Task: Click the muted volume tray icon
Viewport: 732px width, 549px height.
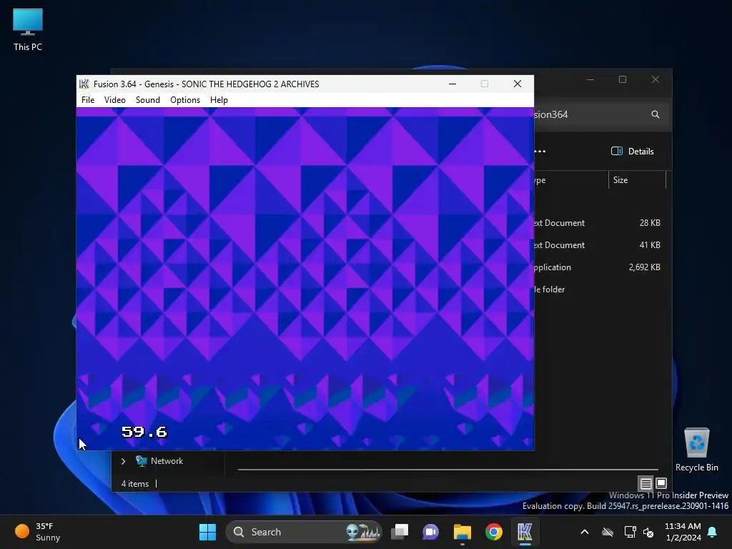Action: 648,532
